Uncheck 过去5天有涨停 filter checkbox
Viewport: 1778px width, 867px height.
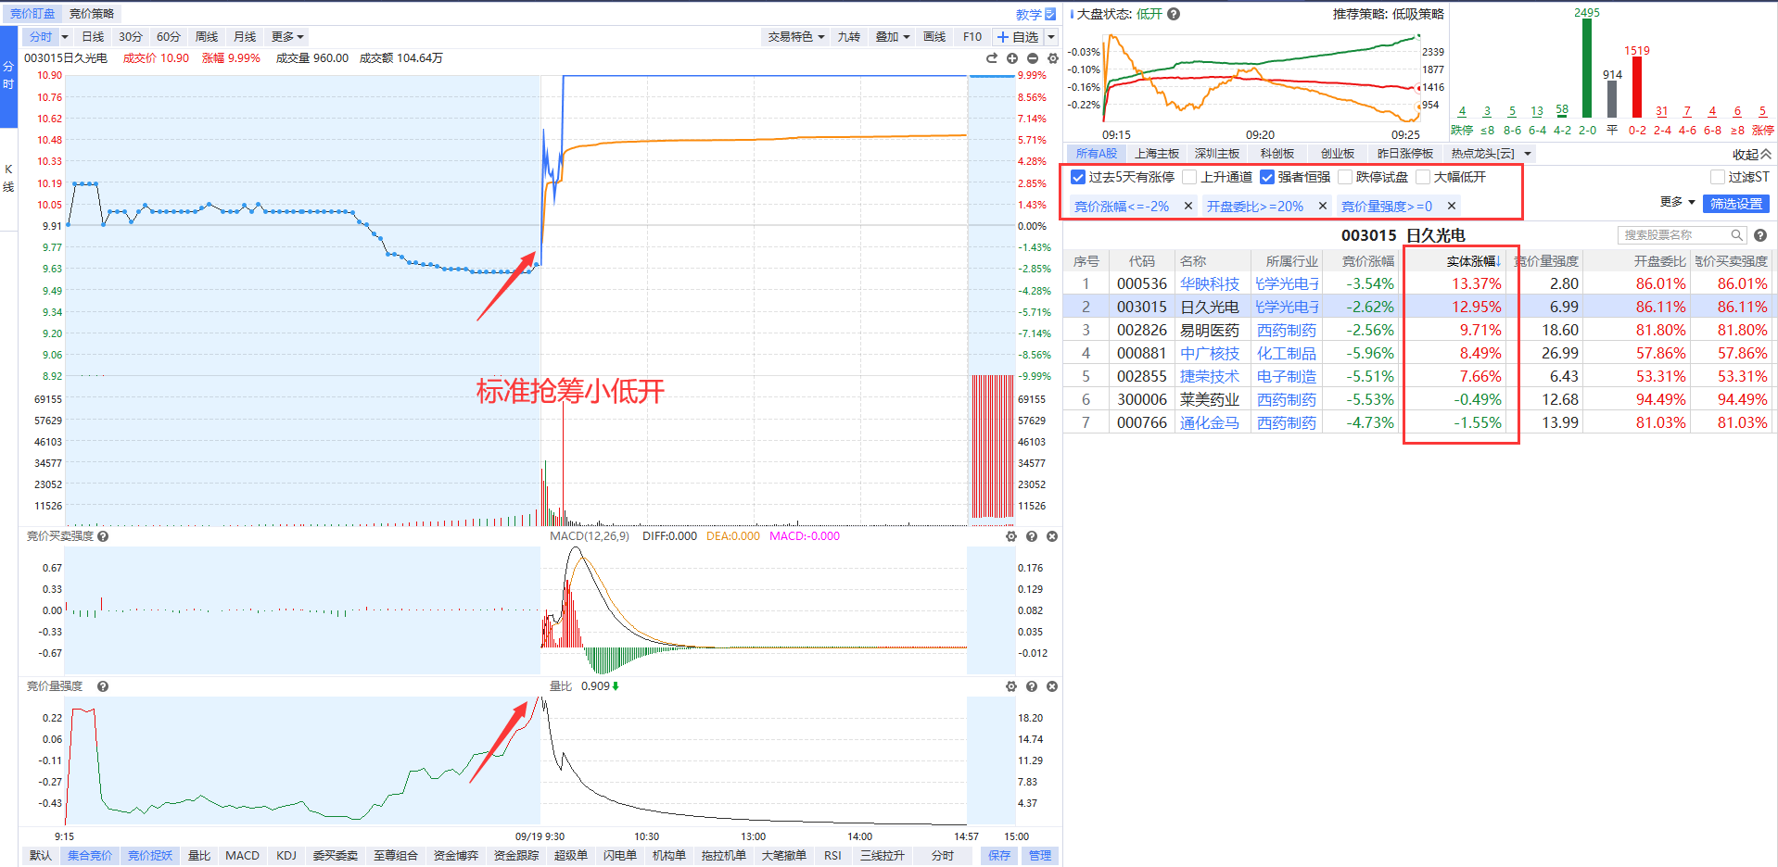(1078, 177)
